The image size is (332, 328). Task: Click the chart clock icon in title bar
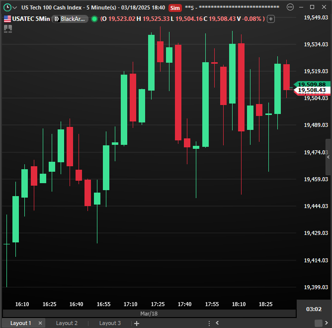point(7,7)
